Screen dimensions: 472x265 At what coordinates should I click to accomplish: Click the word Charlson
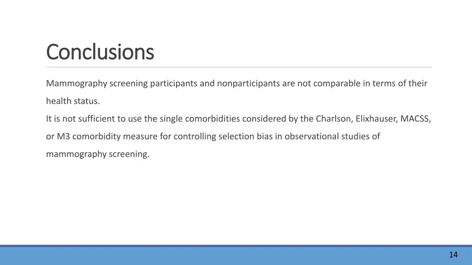(x=334, y=119)
